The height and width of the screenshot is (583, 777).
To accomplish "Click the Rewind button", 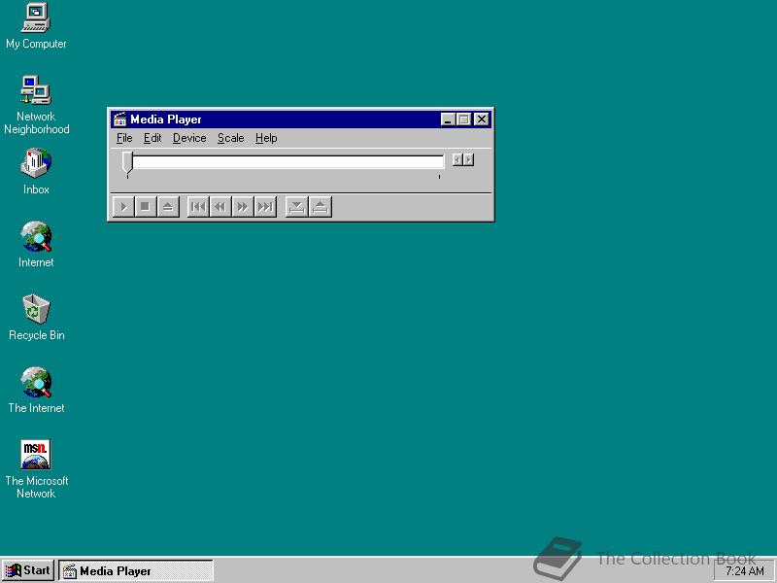I will coord(220,207).
